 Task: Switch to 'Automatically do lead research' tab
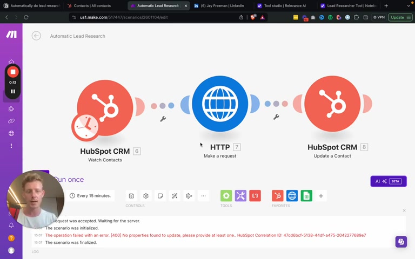pyautogui.click(x=32, y=5)
